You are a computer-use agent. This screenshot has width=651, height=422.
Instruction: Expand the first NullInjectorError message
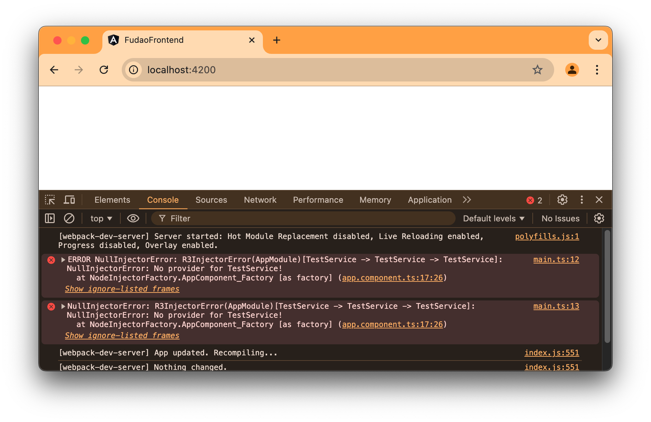coord(63,259)
